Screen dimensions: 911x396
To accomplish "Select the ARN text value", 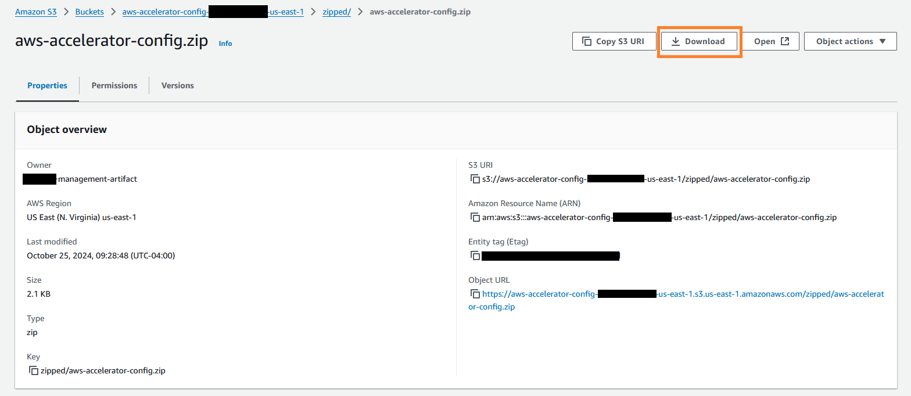I will pyautogui.click(x=659, y=217).
